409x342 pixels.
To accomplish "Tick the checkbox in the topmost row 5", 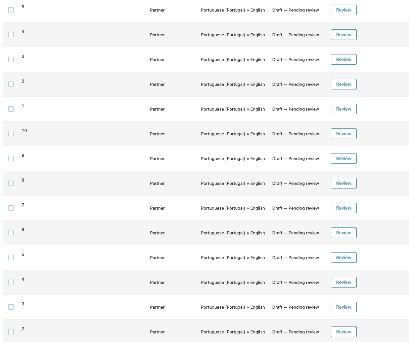I will coord(11,10).
